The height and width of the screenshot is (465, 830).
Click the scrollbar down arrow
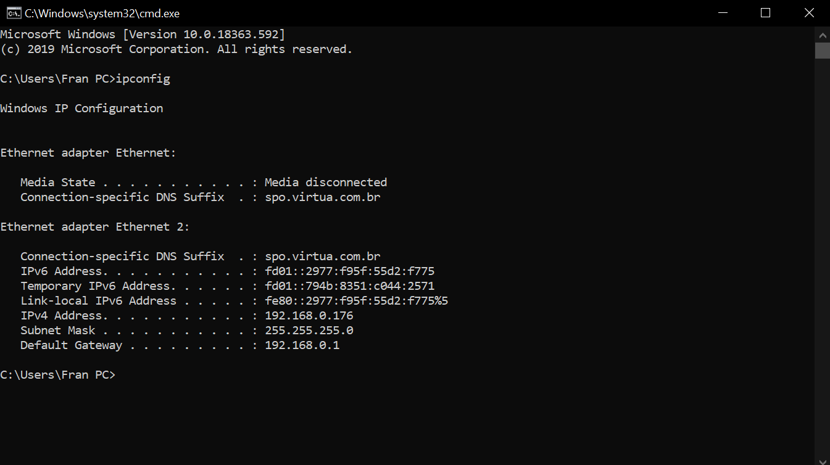click(x=823, y=460)
